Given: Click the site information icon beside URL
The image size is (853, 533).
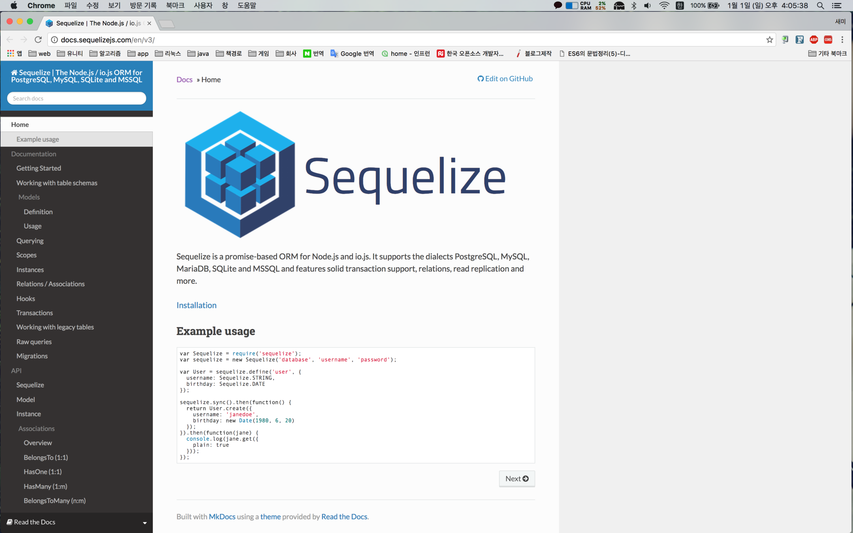Looking at the screenshot, I should (55, 39).
